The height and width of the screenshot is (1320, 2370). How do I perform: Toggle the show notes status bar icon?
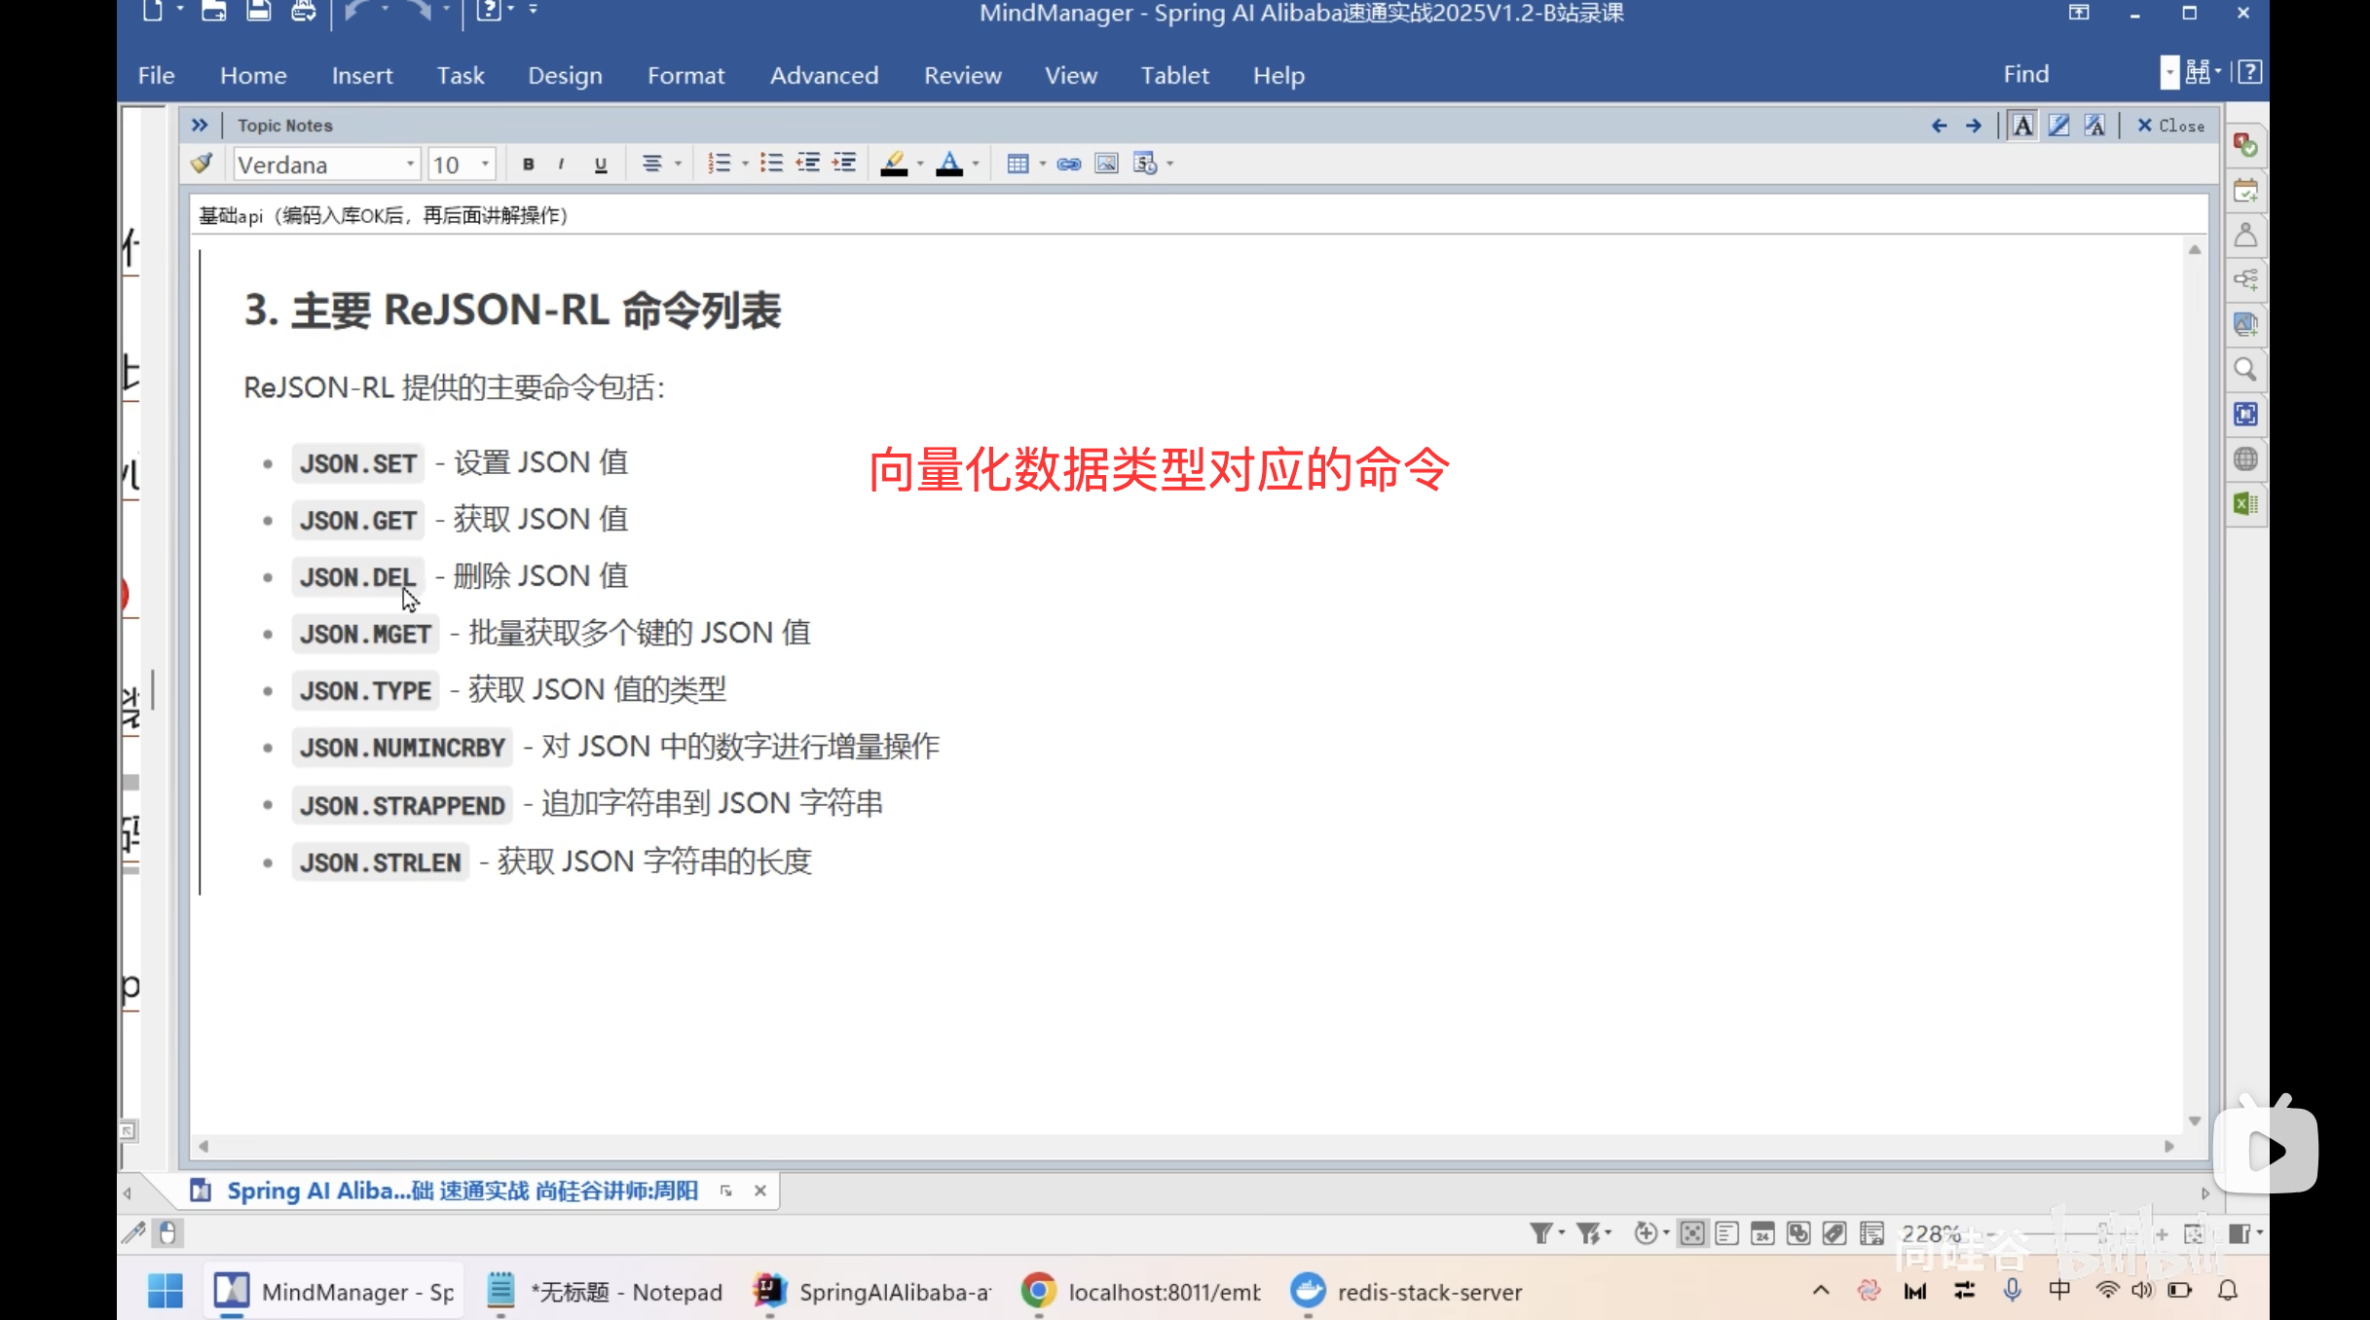1725,1232
